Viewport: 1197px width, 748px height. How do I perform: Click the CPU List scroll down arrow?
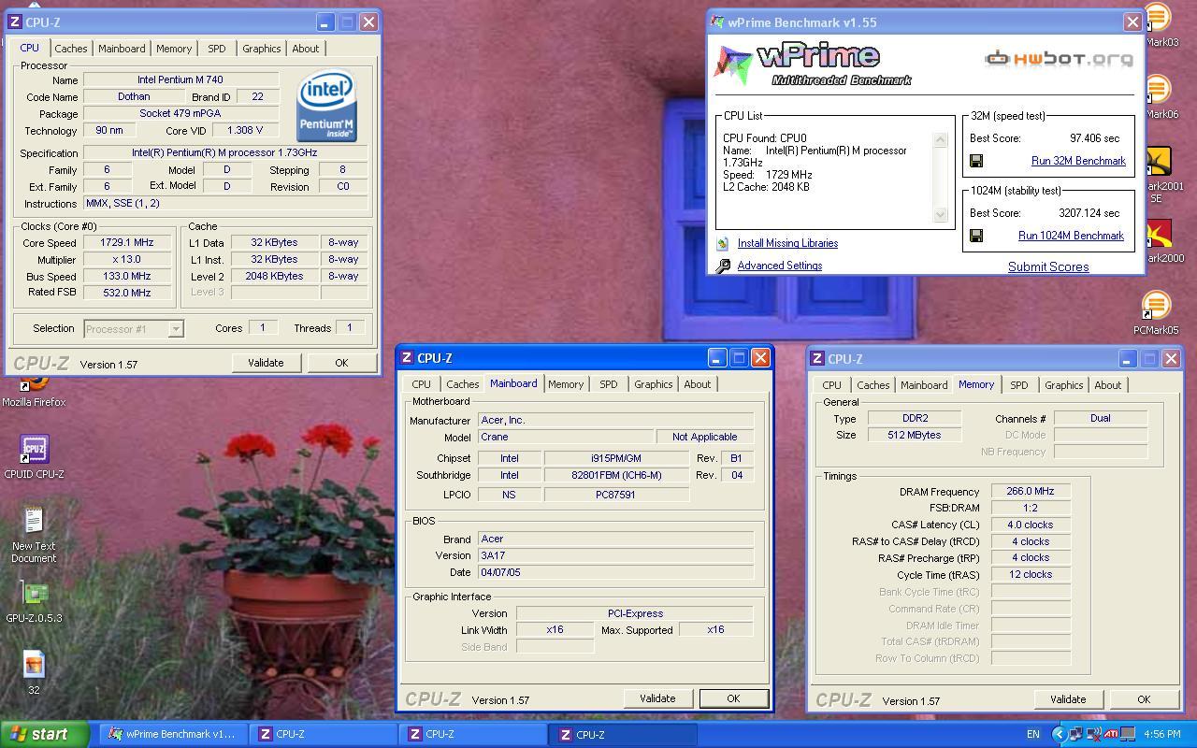tap(941, 215)
